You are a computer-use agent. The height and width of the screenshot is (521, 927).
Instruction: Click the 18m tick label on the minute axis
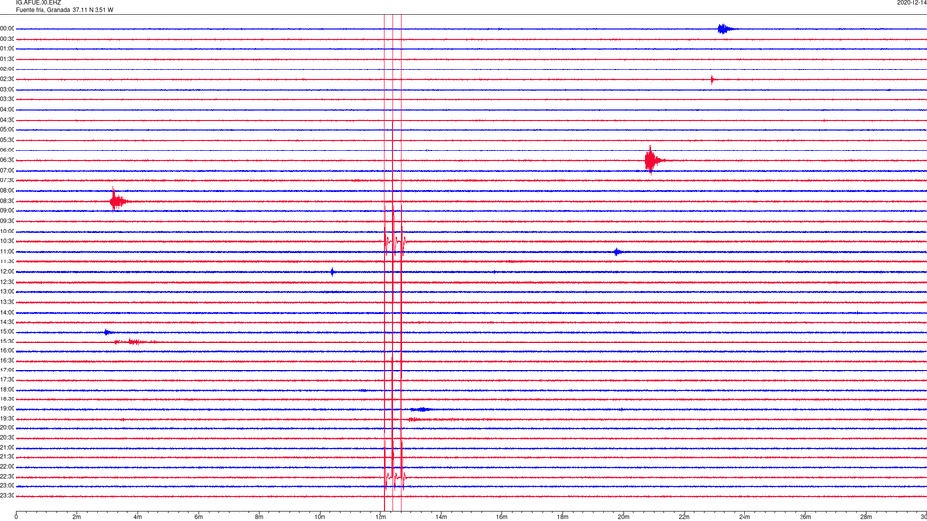[563, 517]
